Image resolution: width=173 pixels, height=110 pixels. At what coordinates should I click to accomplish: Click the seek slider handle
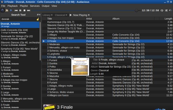click(x=136, y=10)
